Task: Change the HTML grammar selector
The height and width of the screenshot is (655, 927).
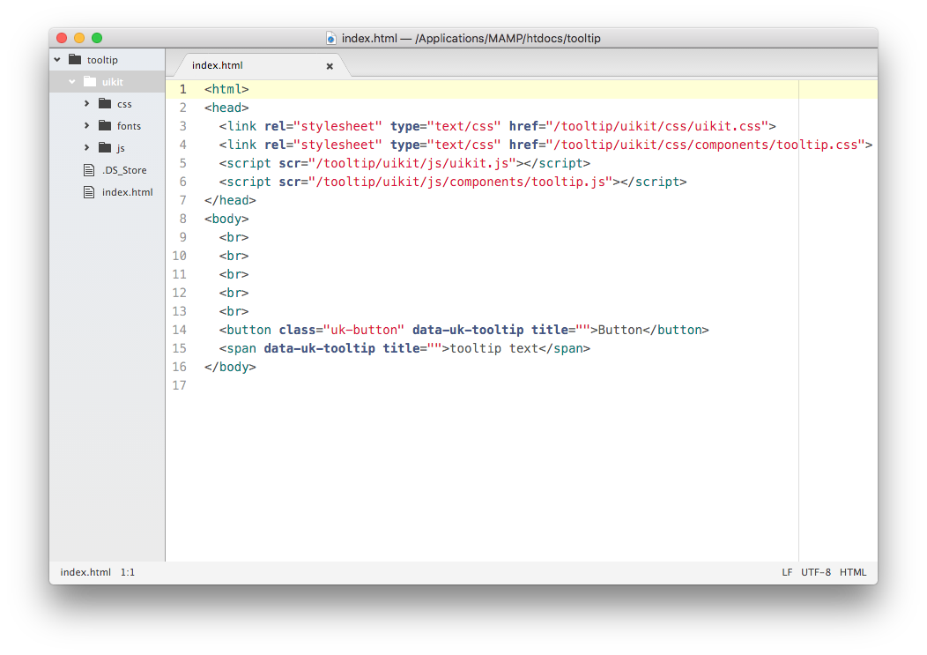Action: pyautogui.click(x=853, y=572)
